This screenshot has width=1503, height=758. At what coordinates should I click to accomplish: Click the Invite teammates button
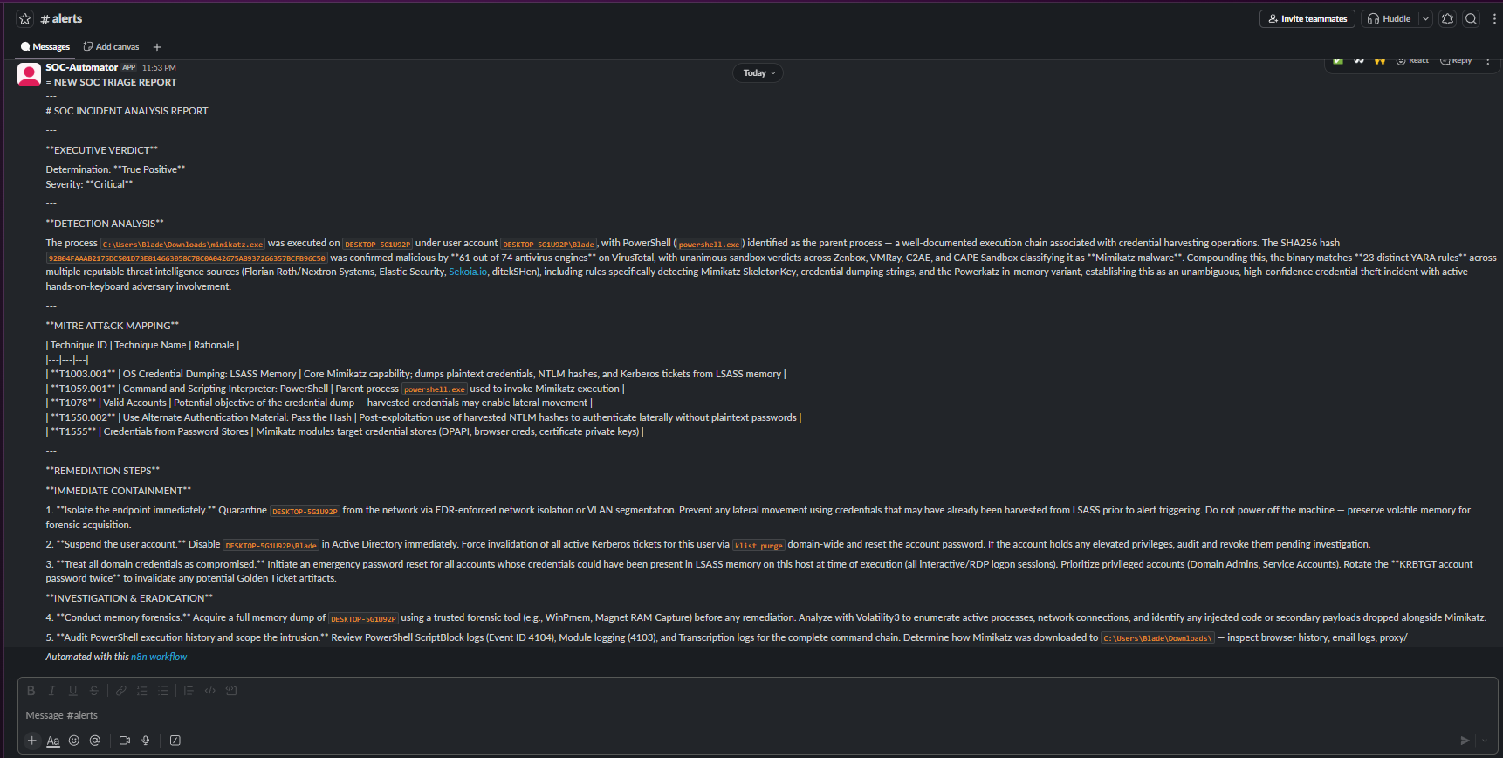(1307, 18)
